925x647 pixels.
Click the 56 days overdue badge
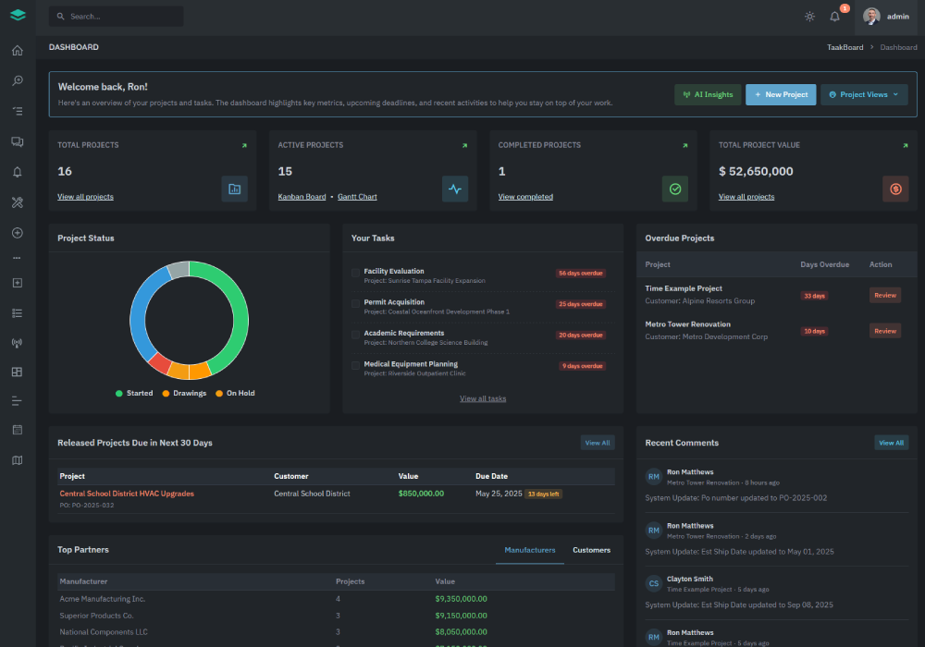tap(581, 274)
